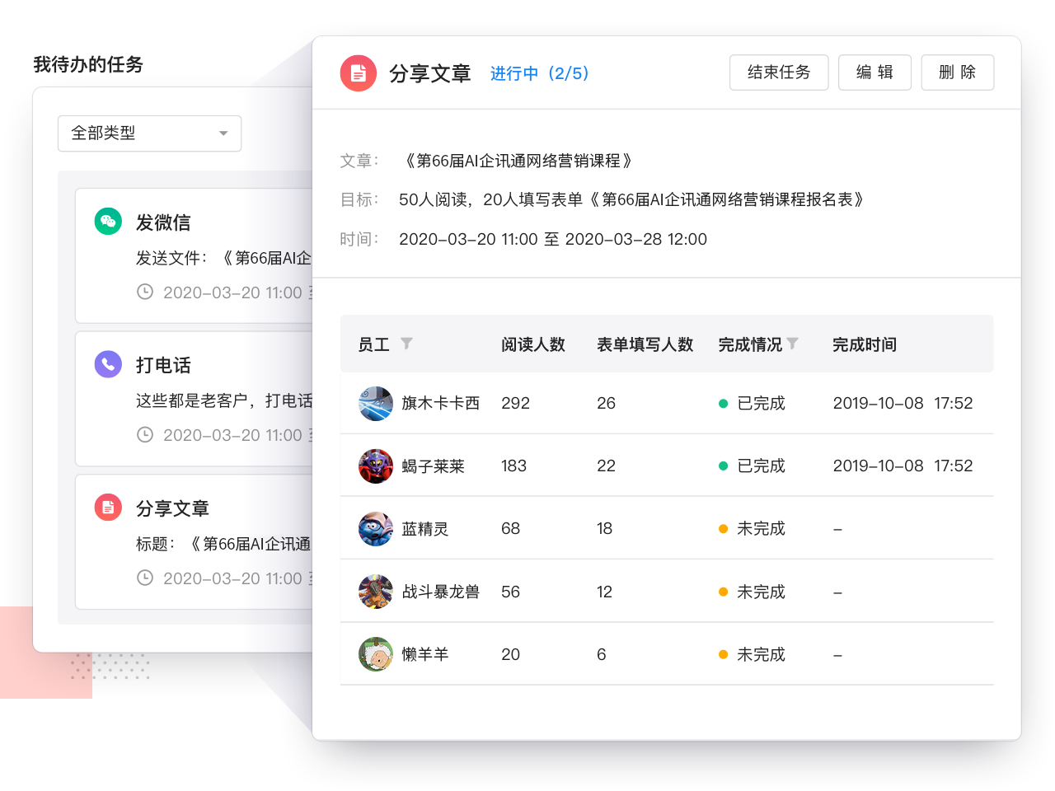Select the purple phone icon for 打电话
Image resolution: width=1055 pixels, height=791 pixels.
coord(108,363)
